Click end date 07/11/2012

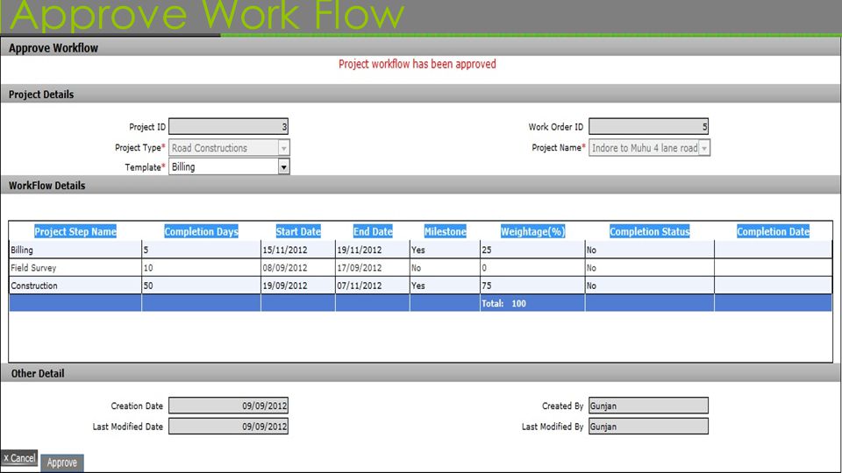coord(360,286)
